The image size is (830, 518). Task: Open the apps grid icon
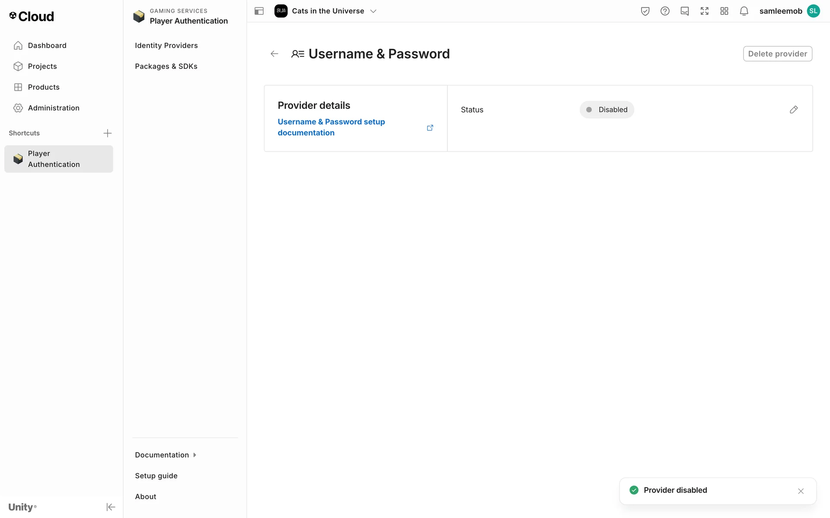point(724,11)
